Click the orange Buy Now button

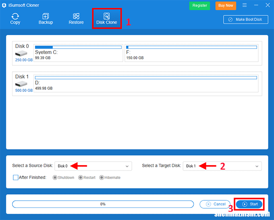point(226,6)
